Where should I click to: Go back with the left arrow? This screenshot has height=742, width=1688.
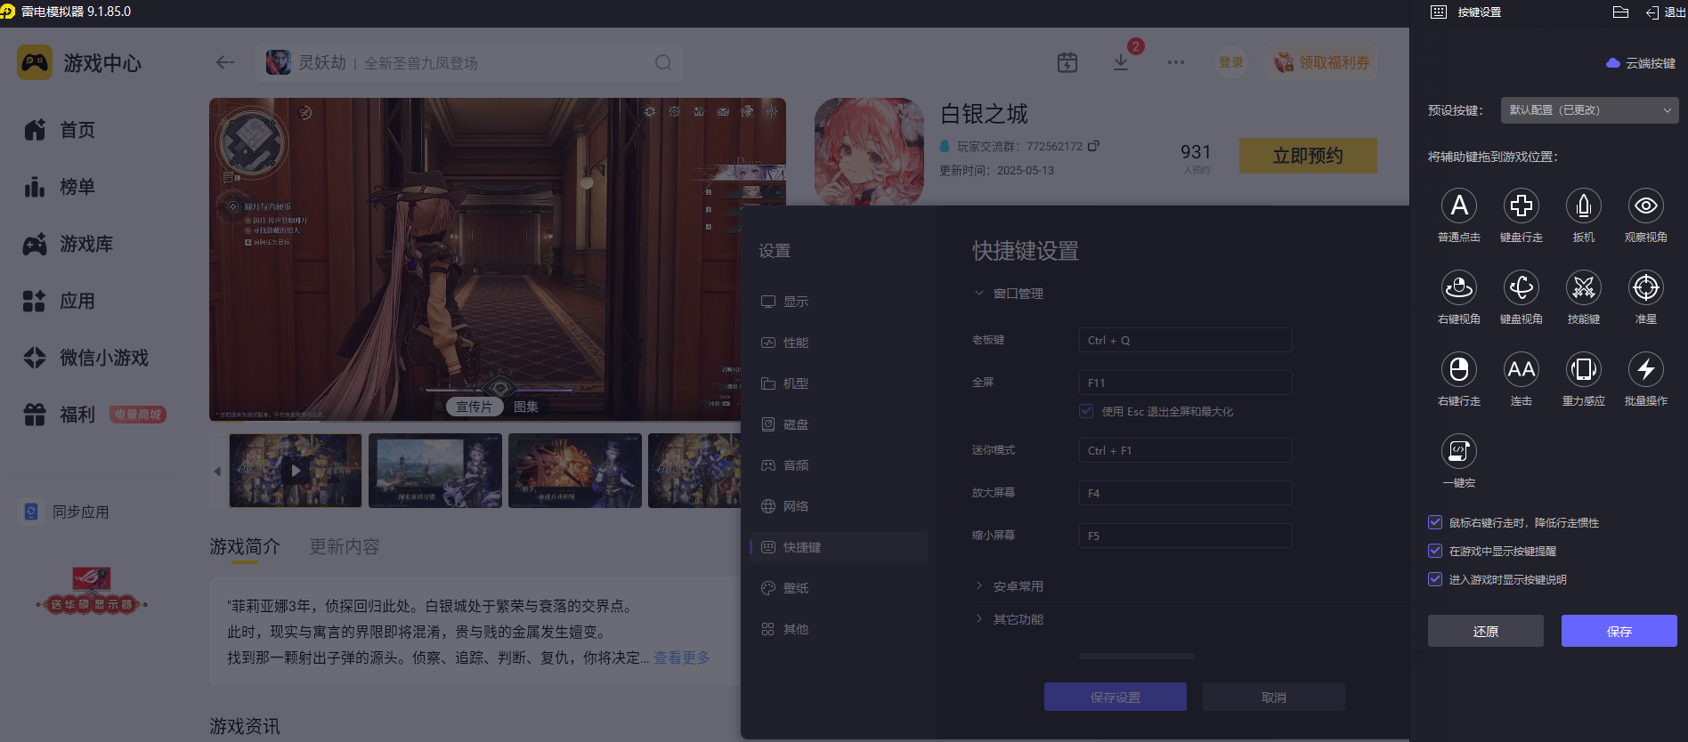(225, 62)
